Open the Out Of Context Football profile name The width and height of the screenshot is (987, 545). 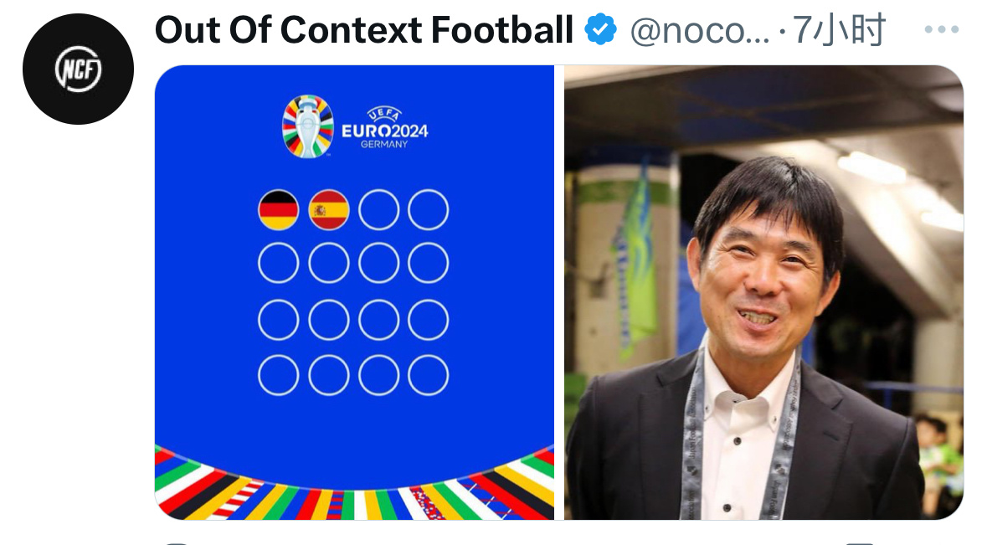click(x=364, y=29)
